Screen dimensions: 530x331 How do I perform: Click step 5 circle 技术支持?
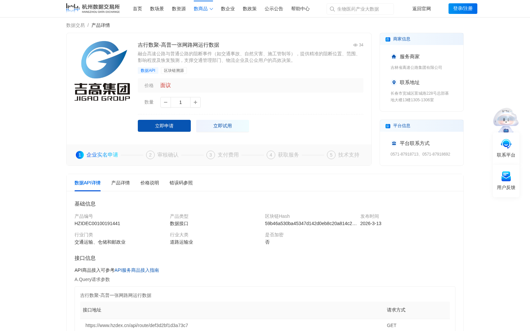(x=331, y=155)
